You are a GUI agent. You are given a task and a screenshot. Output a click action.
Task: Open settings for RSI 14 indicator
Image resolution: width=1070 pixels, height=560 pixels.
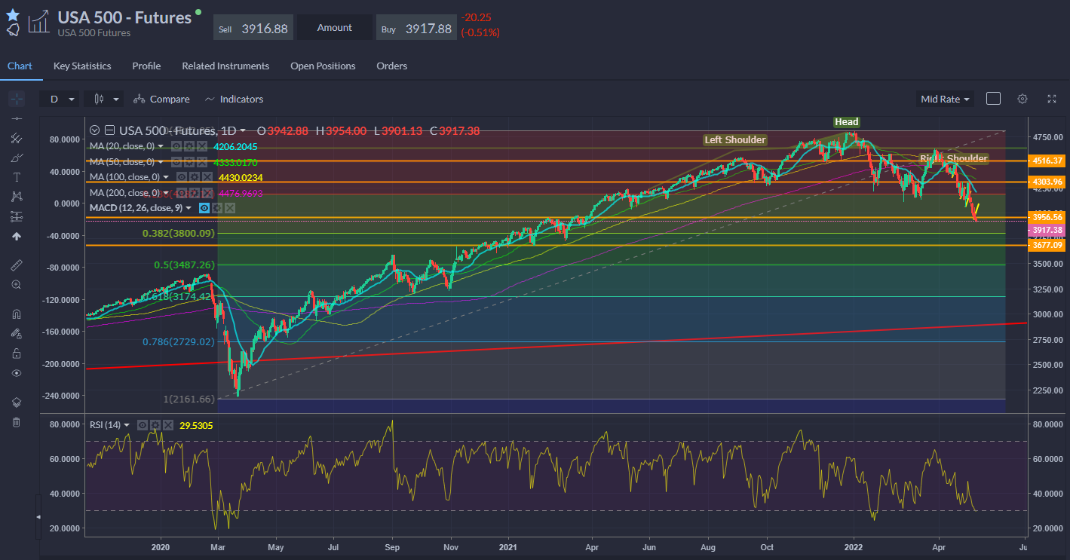(x=155, y=425)
